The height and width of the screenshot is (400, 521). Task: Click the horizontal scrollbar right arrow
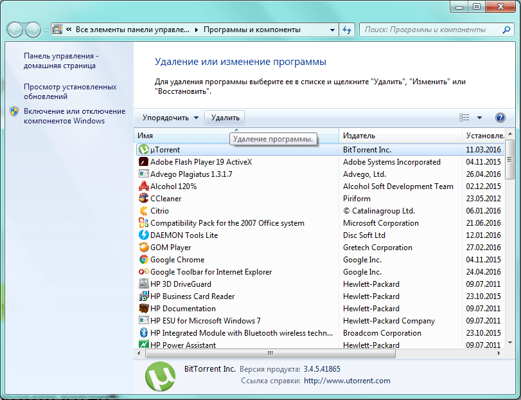(x=499, y=354)
